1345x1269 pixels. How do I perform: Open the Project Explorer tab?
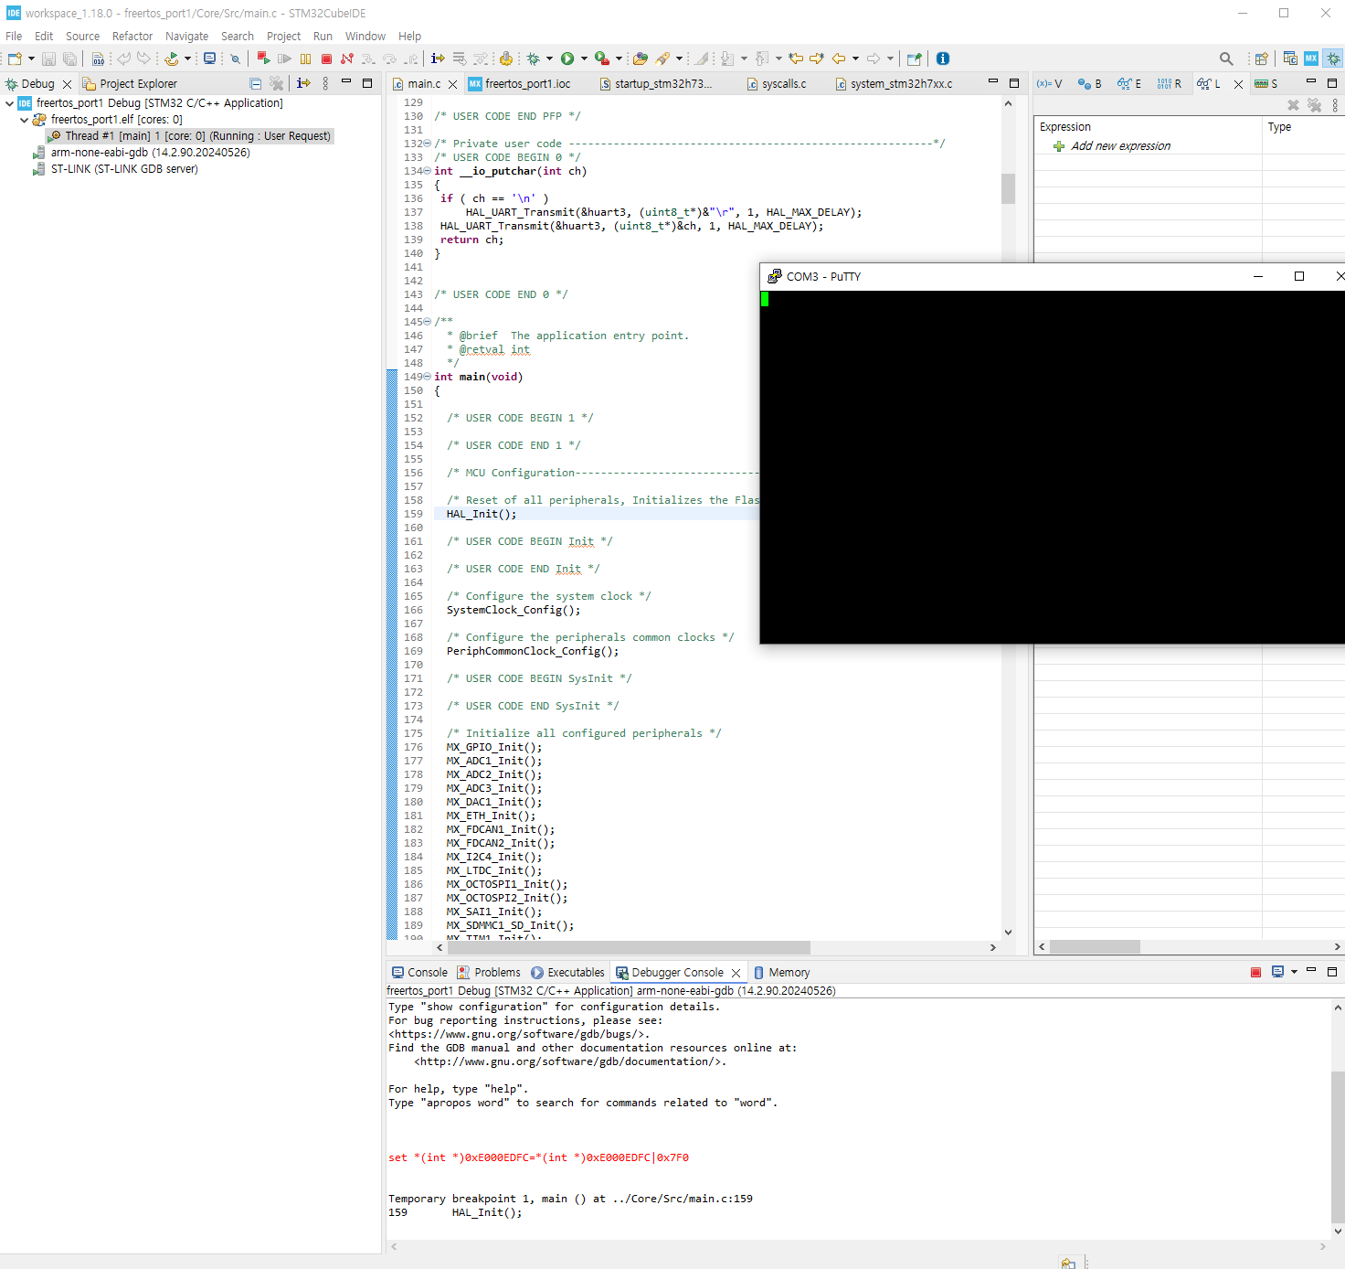point(130,84)
